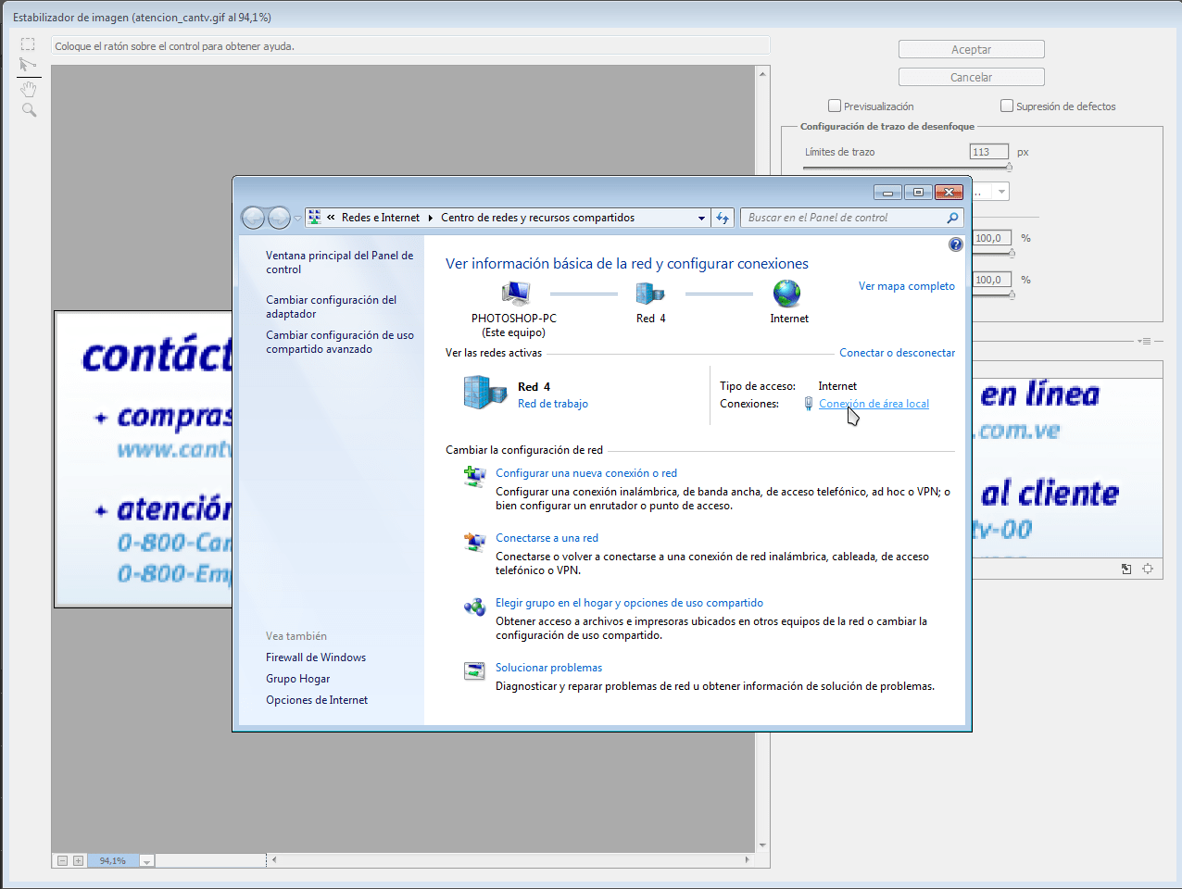The image size is (1182, 889).
Task: Click Redes e Internet breadcrumb
Action: 381,218
